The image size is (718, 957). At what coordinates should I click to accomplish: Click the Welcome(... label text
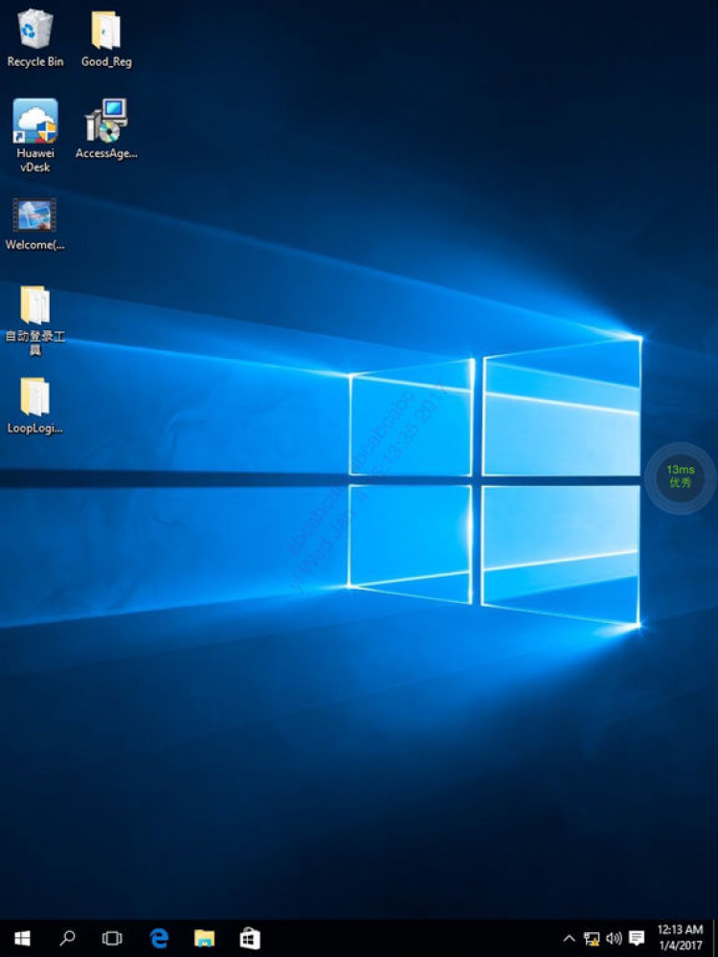34,245
